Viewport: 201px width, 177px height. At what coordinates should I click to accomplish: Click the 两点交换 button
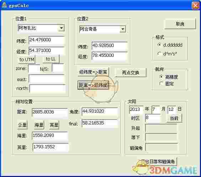coord(130,73)
